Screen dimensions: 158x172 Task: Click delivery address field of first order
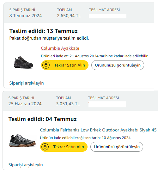107,16
